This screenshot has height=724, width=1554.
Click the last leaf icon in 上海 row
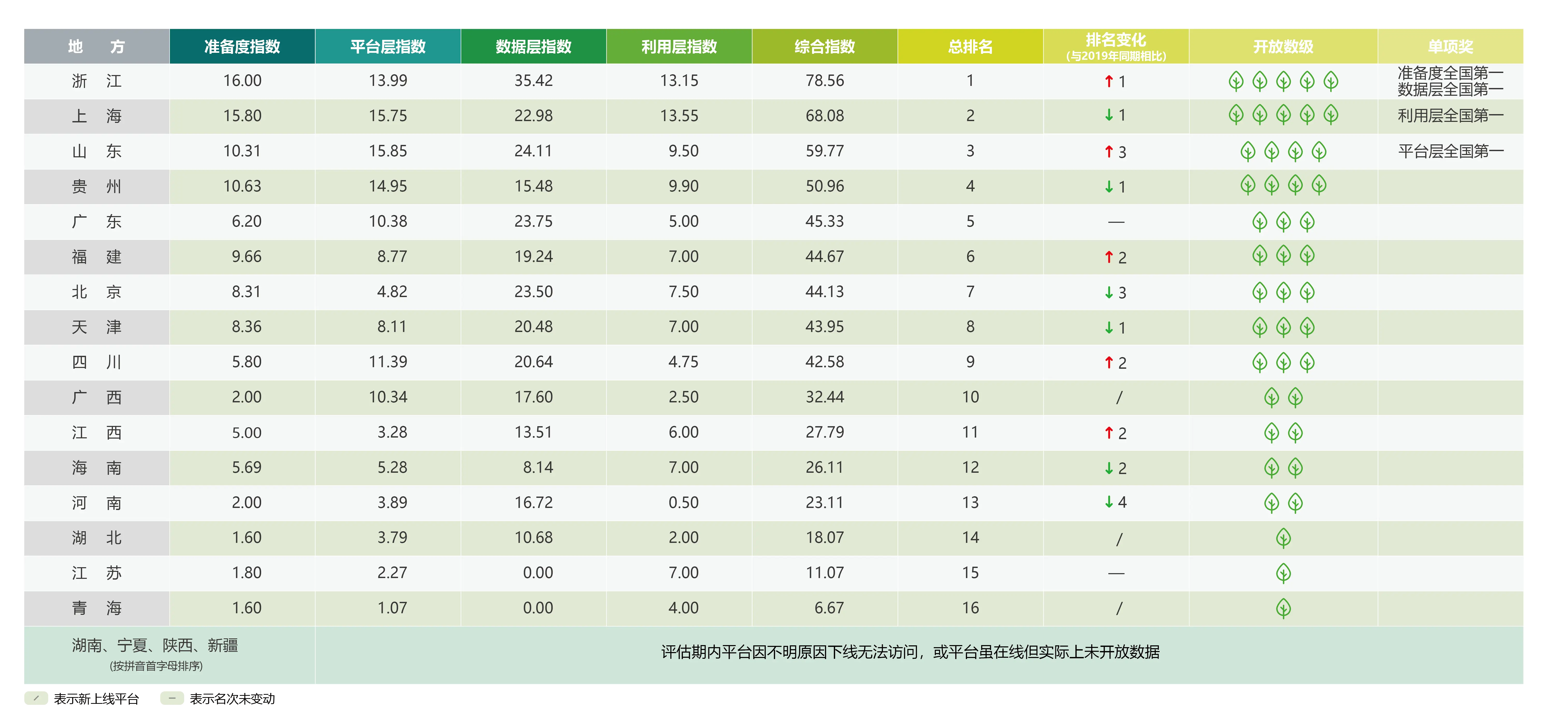[x=1331, y=115]
